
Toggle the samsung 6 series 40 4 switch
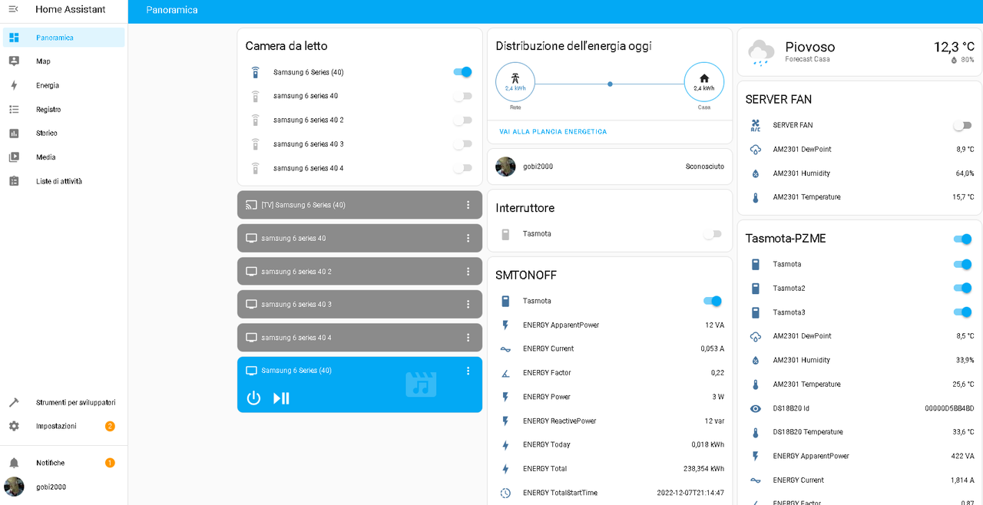pos(462,168)
